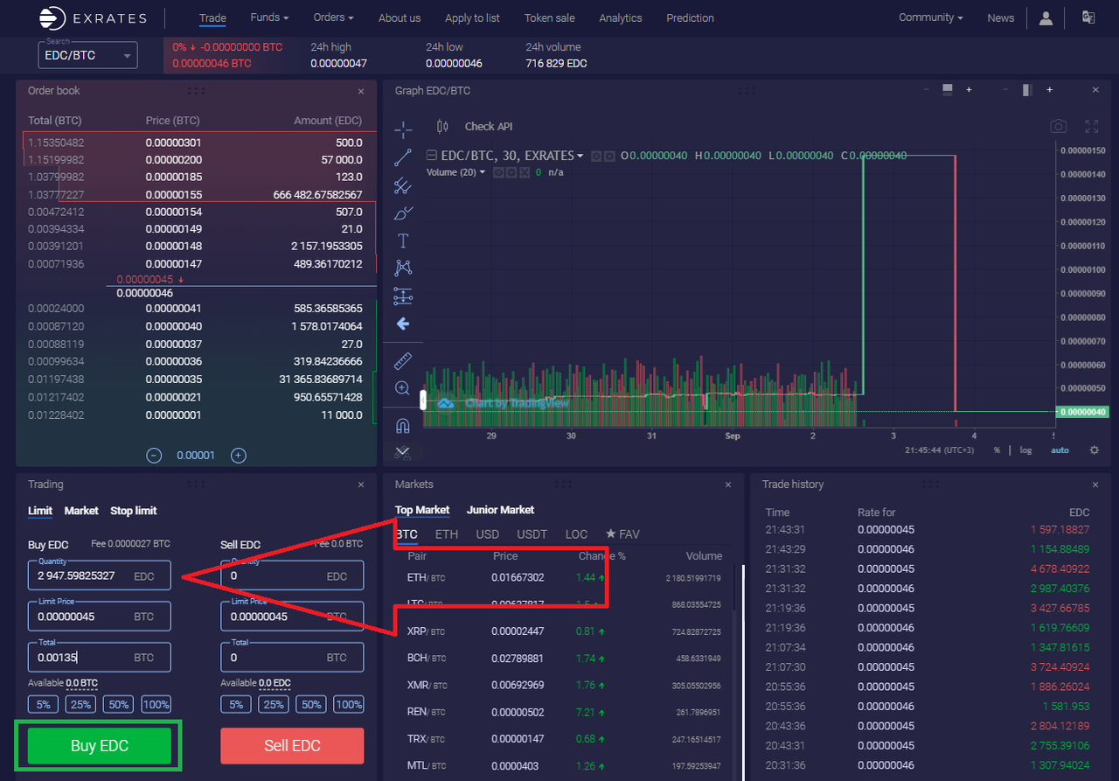
Task: Select order book price 0.00000041
Action: point(173,308)
